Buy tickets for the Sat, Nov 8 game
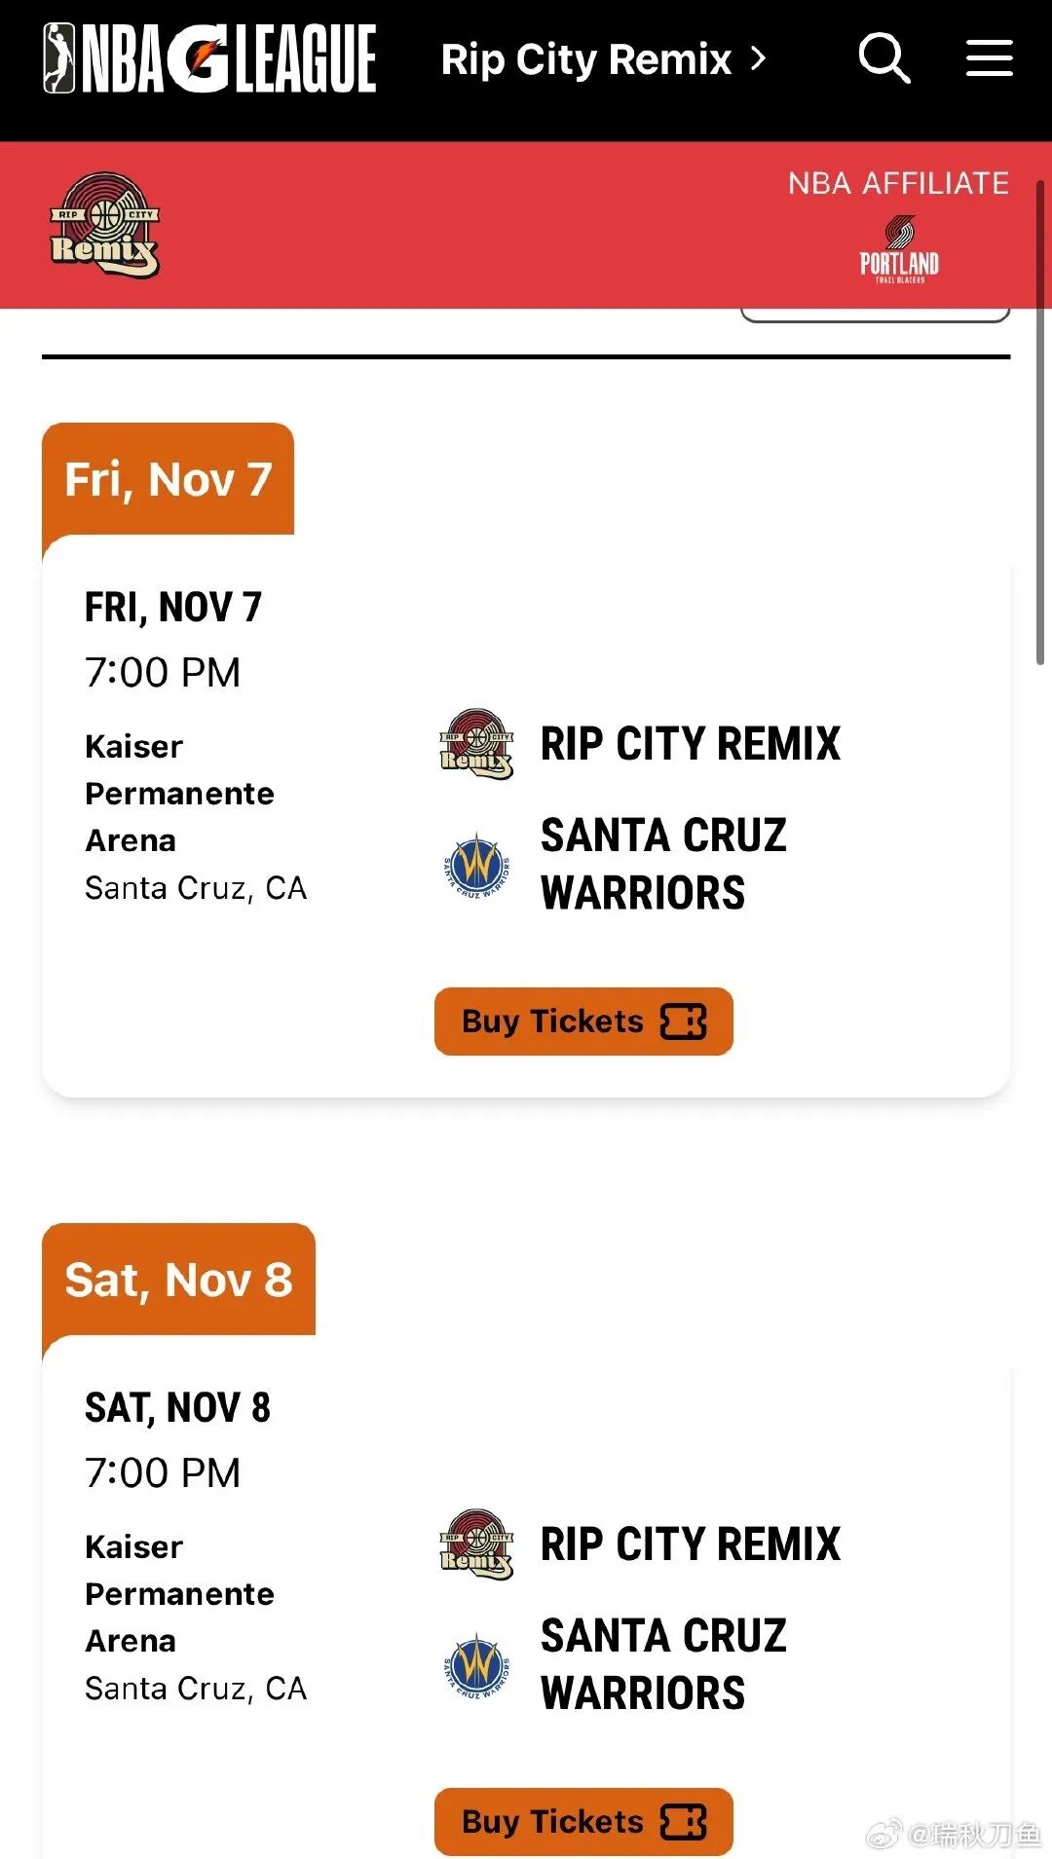The height and width of the screenshot is (1859, 1052). click(583, 1822)
